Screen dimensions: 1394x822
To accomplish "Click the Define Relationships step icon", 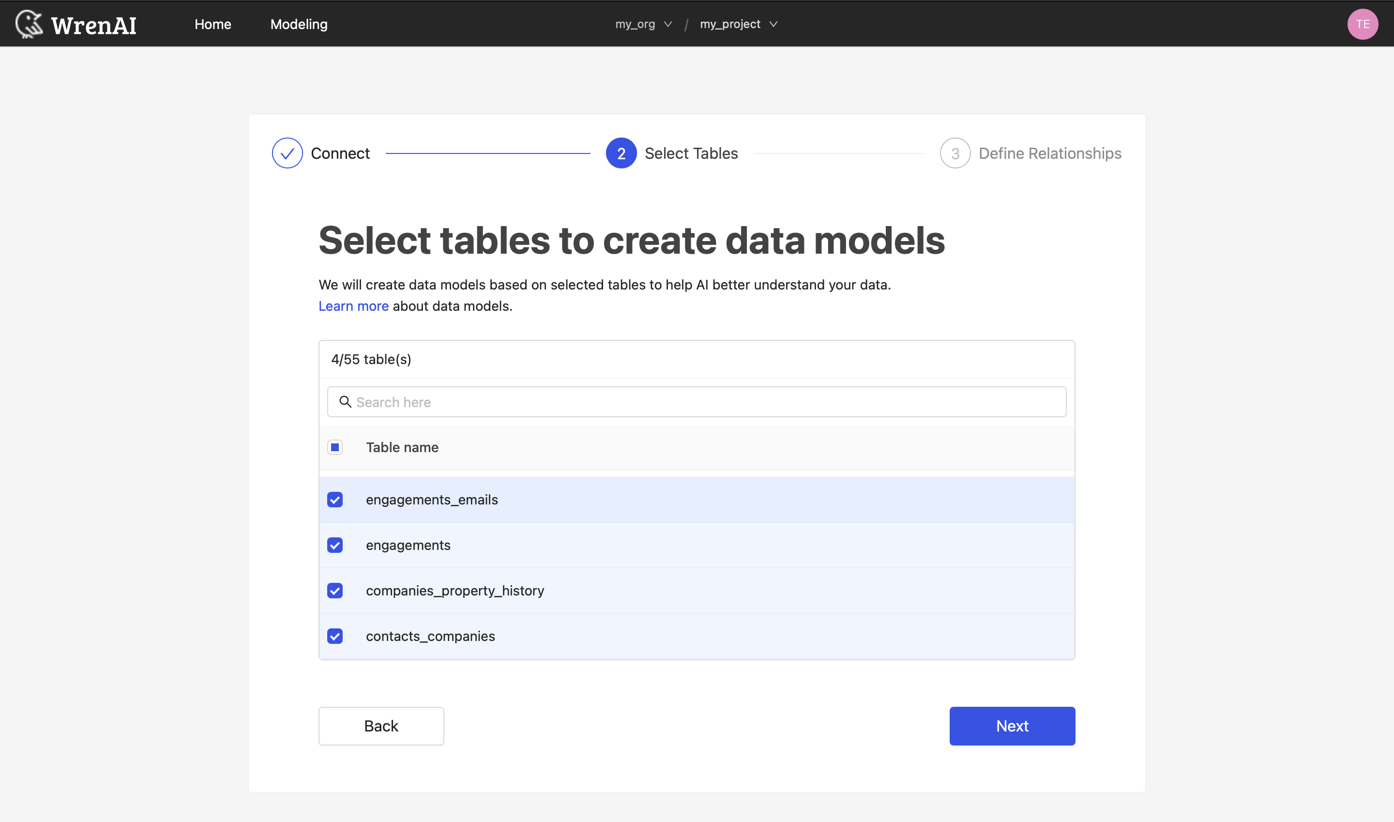I will (x=955, y=152).
